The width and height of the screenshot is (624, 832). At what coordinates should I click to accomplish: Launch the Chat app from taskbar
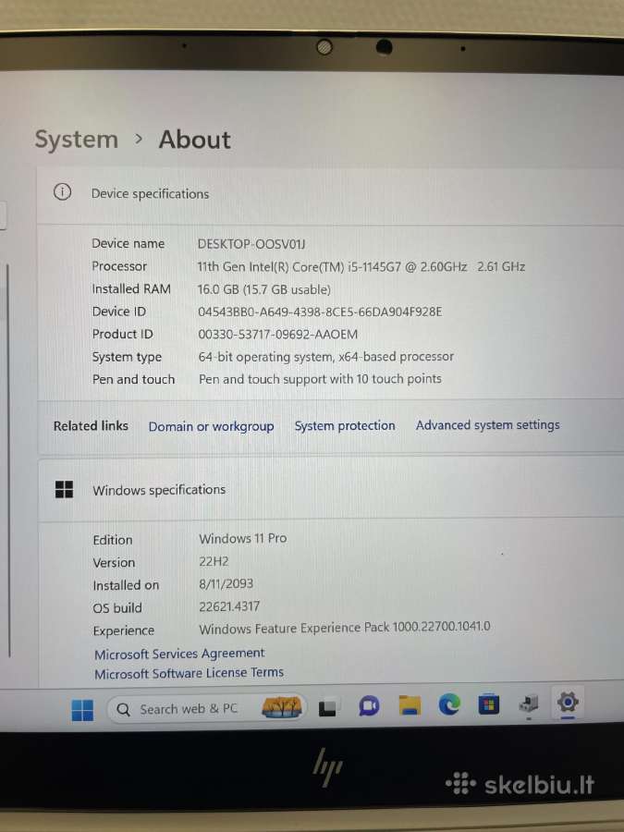pos(369,706)
